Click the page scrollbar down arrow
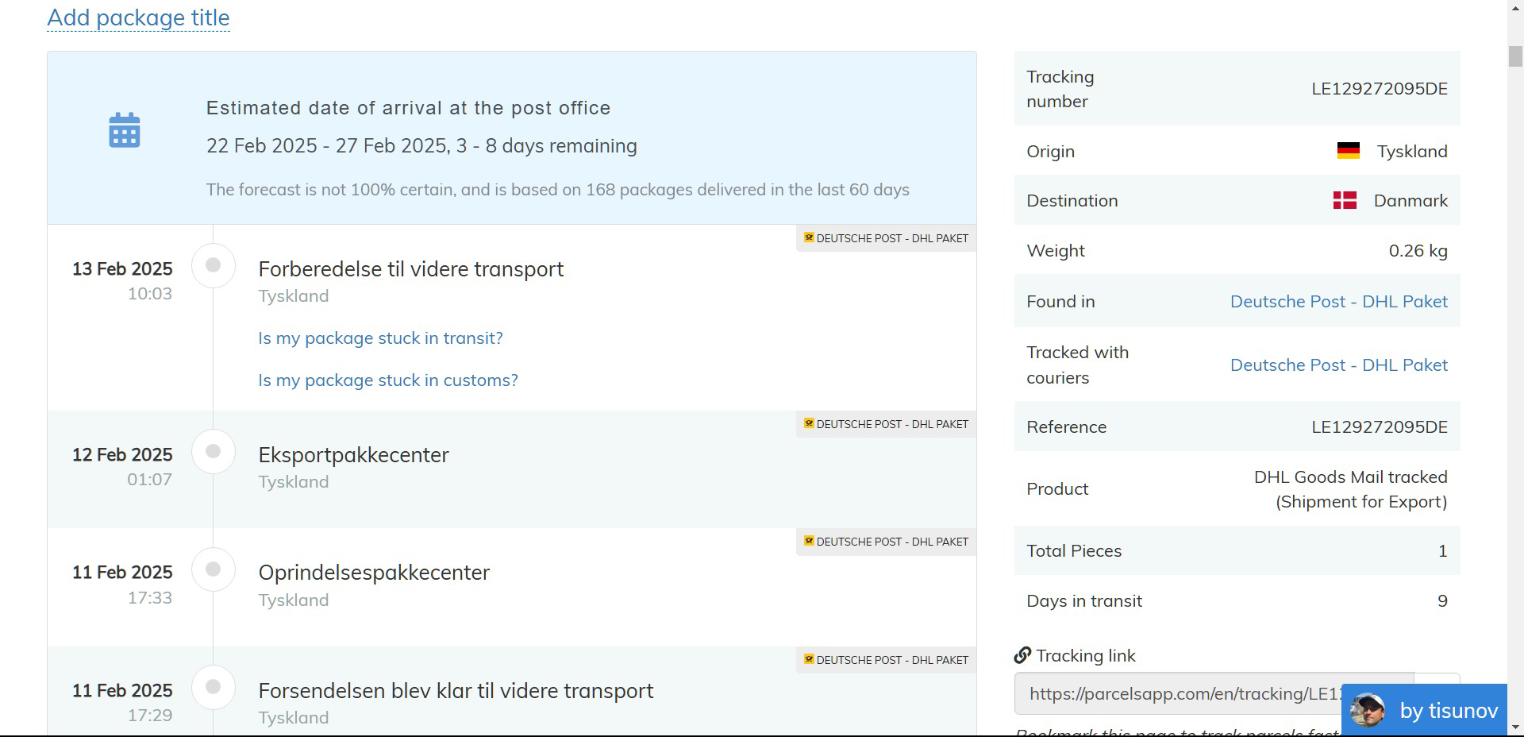The image size is (1524, 737). coord(1515,727)
